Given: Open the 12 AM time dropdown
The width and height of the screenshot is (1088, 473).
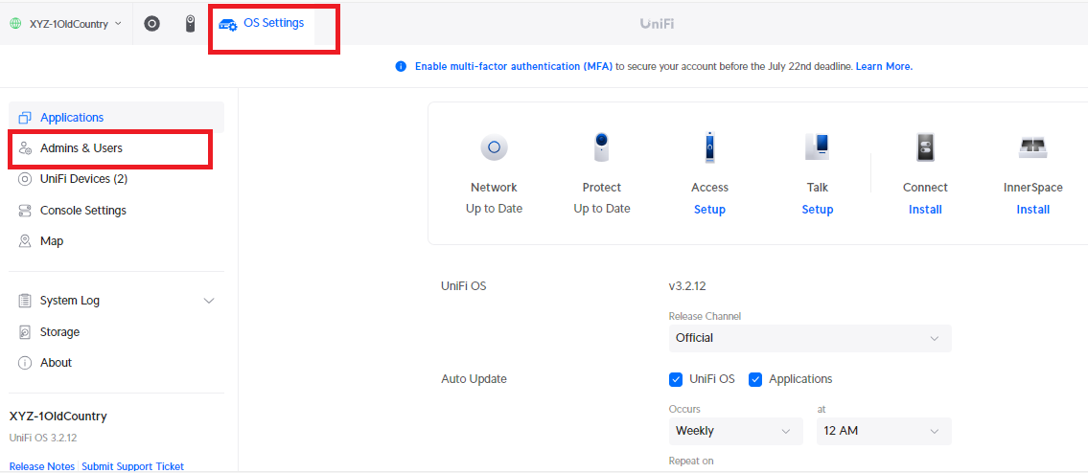Looking at the screenshot, I should coord(884,432).
